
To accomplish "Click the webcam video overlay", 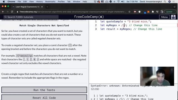I will [157, 76].
